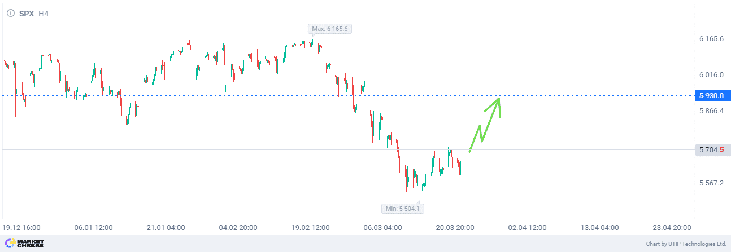Click the Min: 5 504.1 label

coord(403,208)
